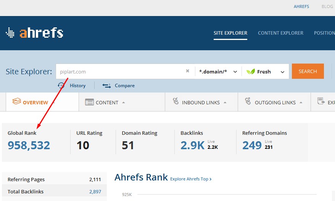Click the Global Rank label

pos(22,133)
